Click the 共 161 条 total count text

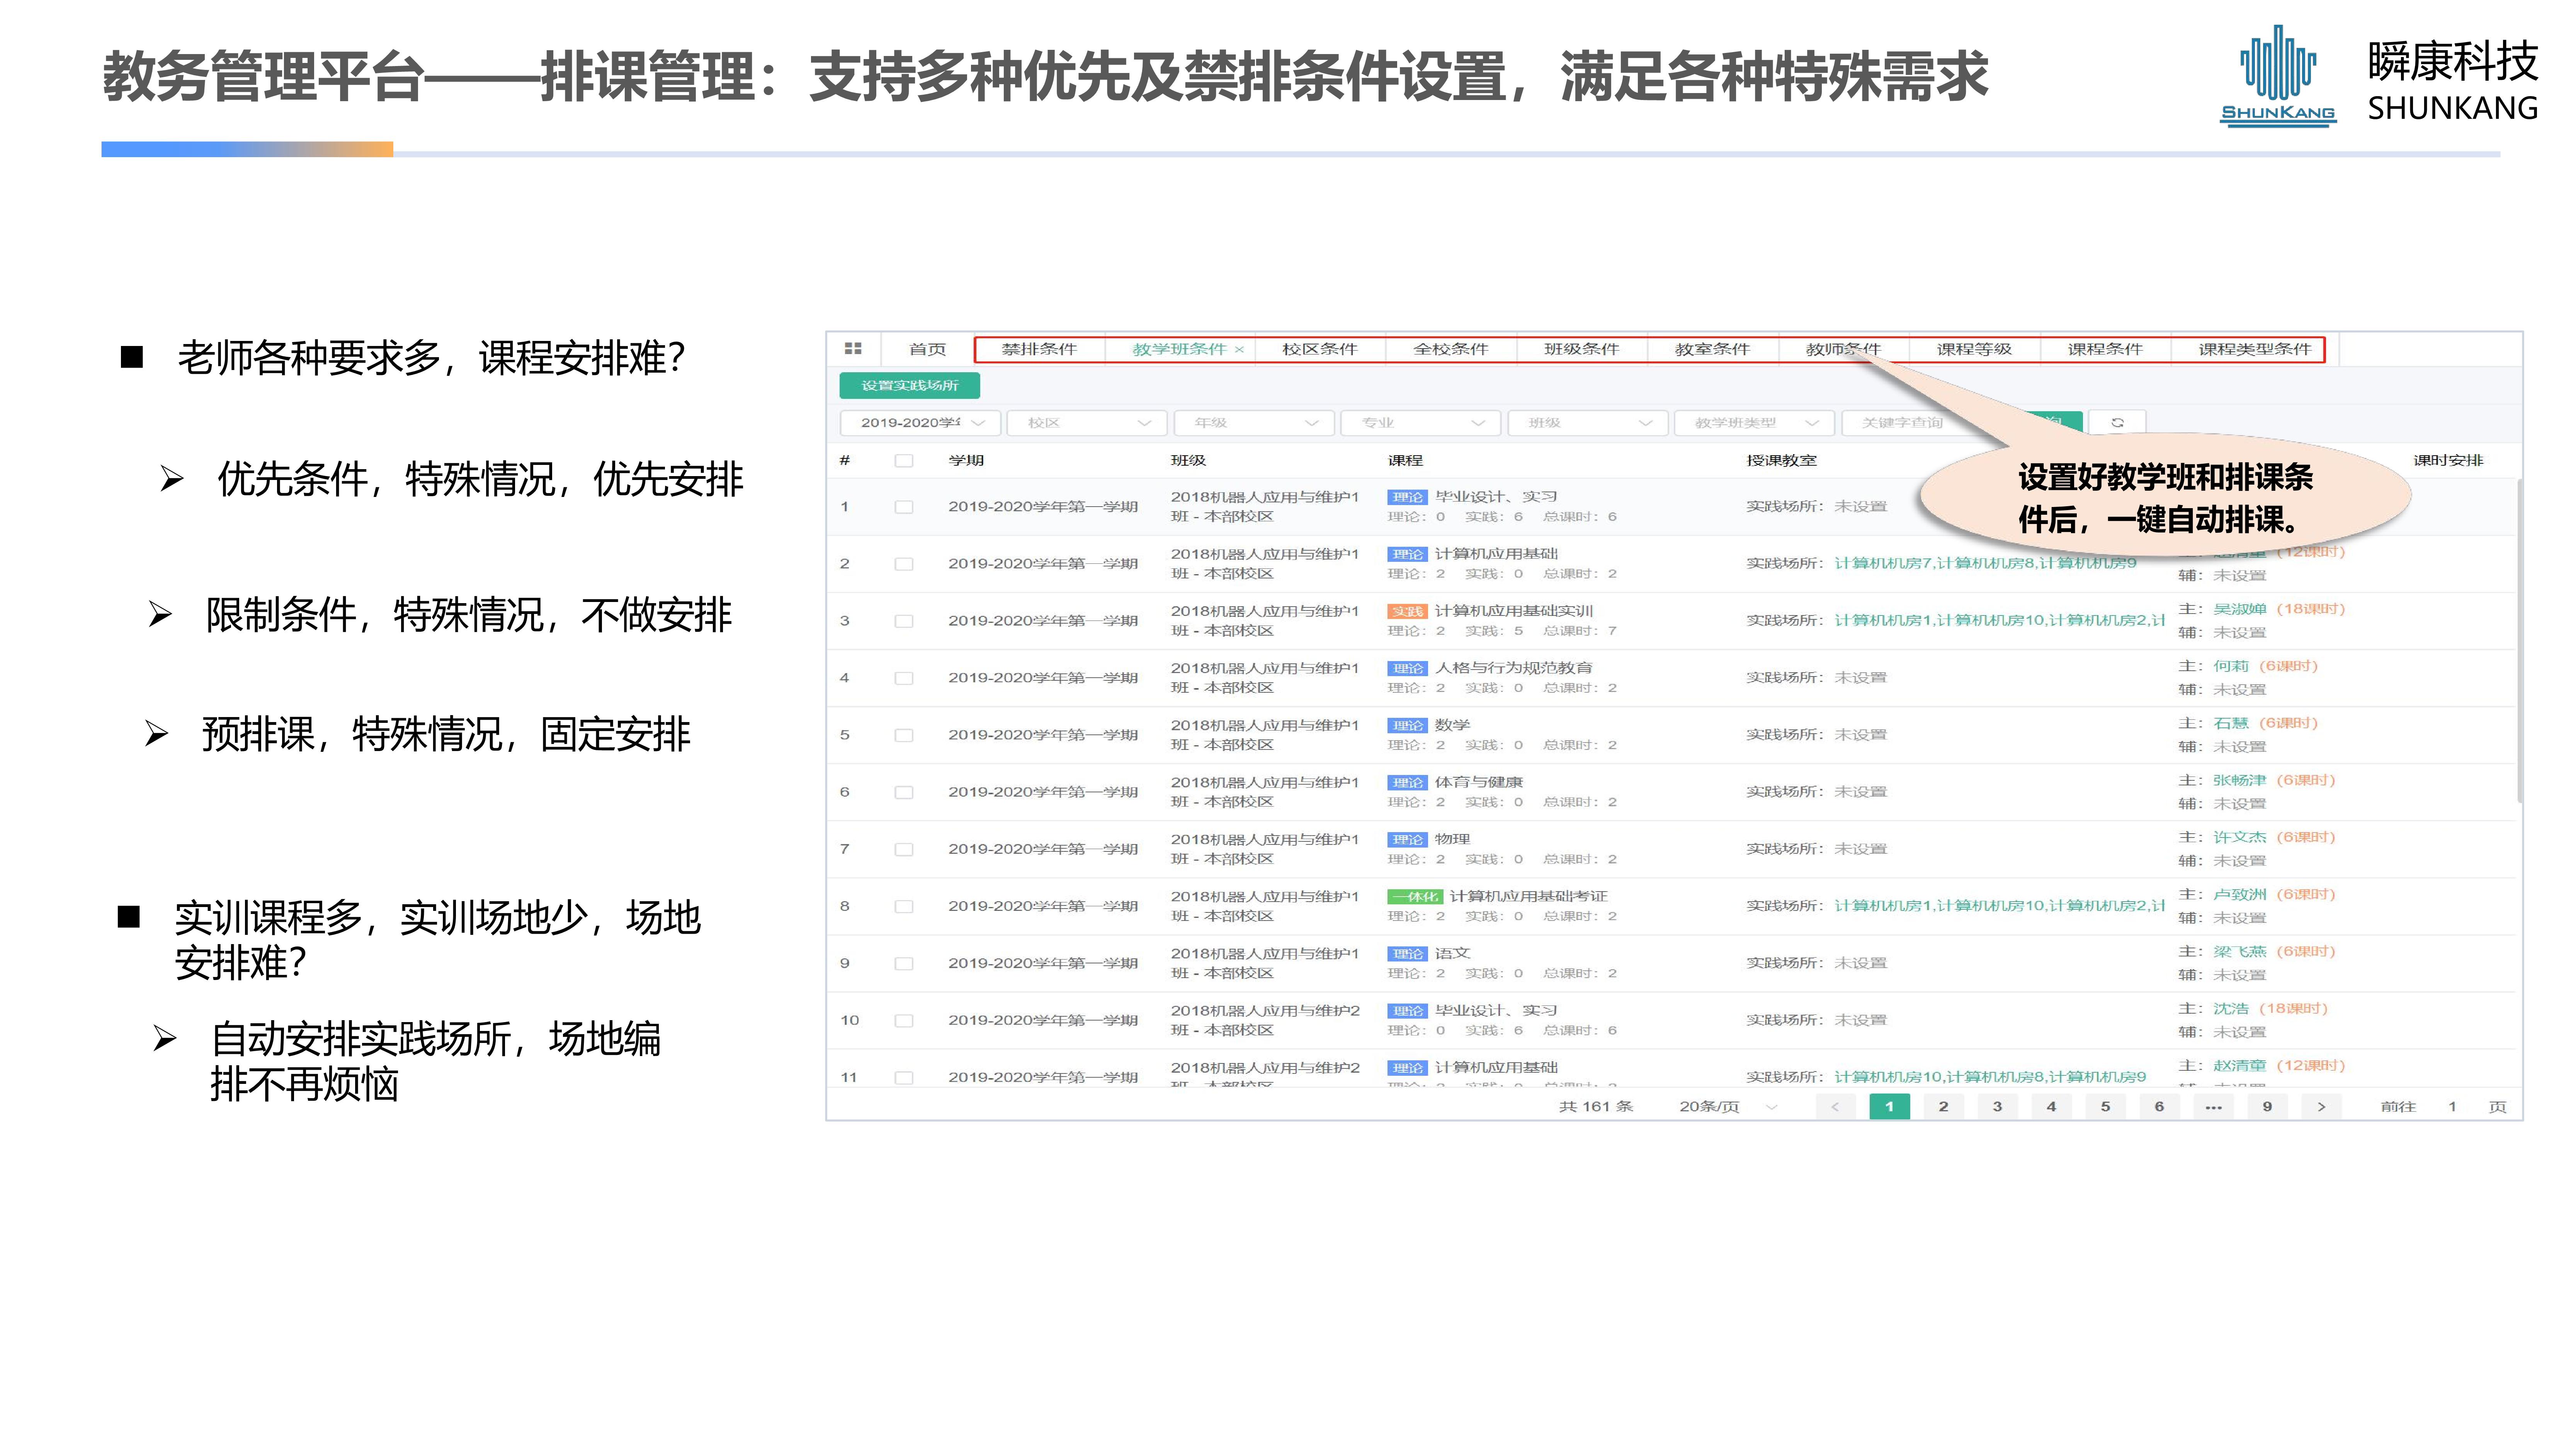tap(1596, 1106)
